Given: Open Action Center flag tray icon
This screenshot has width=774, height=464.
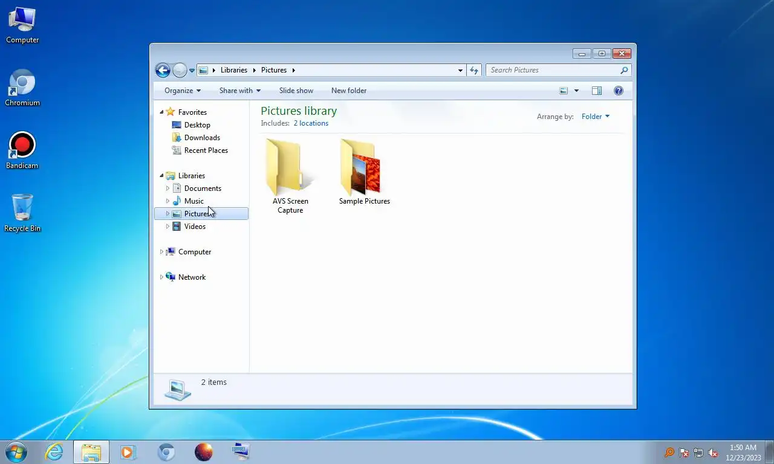Looking at the screenshot, I should 684,453.
